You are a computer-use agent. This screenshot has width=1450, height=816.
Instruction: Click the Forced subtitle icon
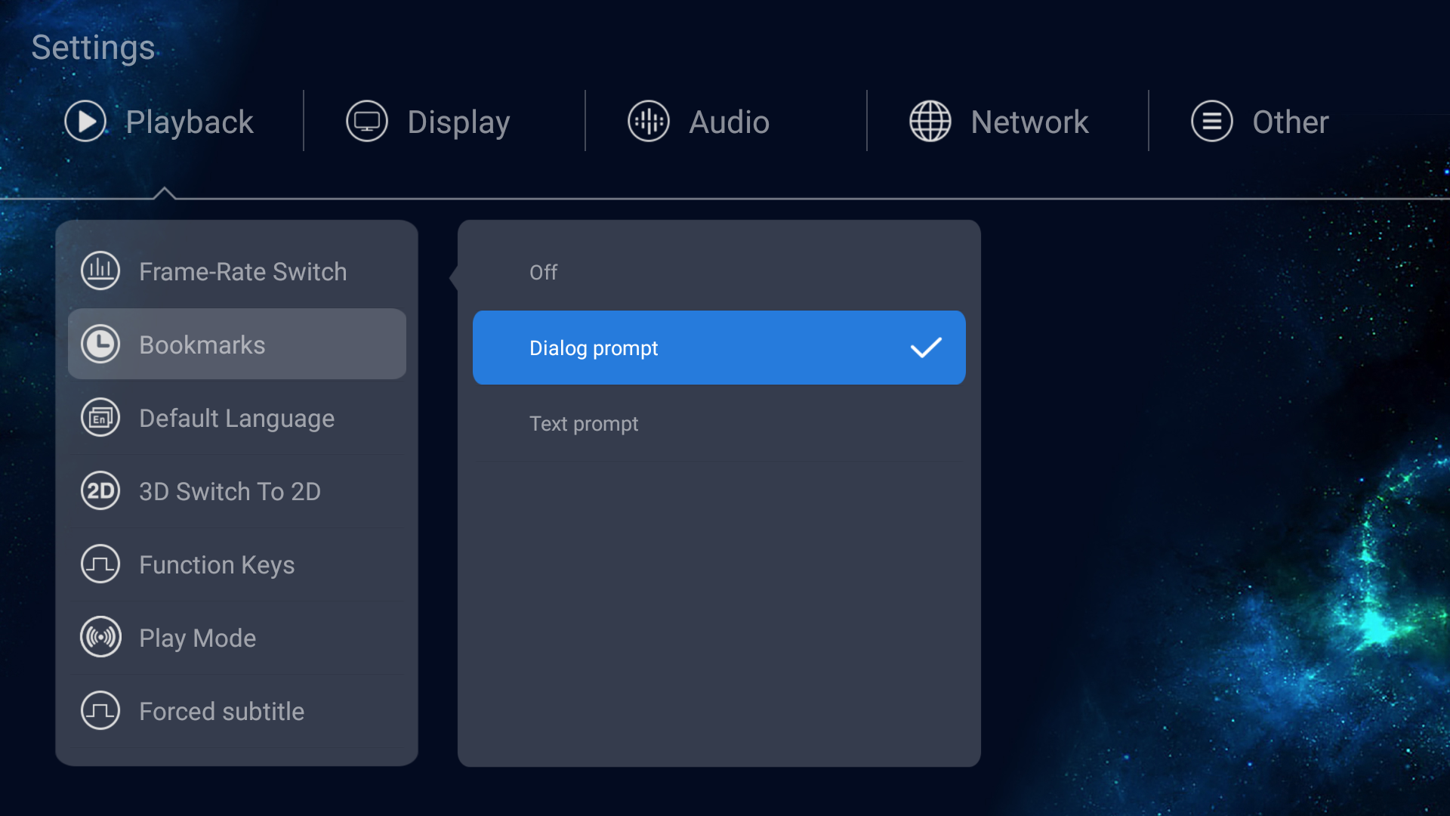coord(99,710)
